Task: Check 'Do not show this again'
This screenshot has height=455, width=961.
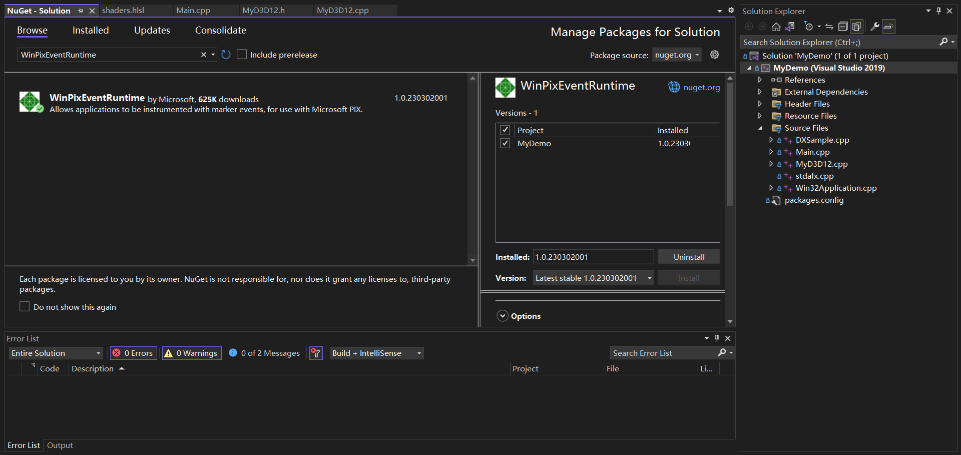Action: [25, 306]
